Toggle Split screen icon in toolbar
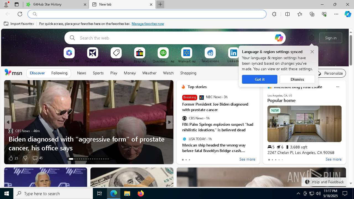354x199 pixels. click(x=287, y=14)
